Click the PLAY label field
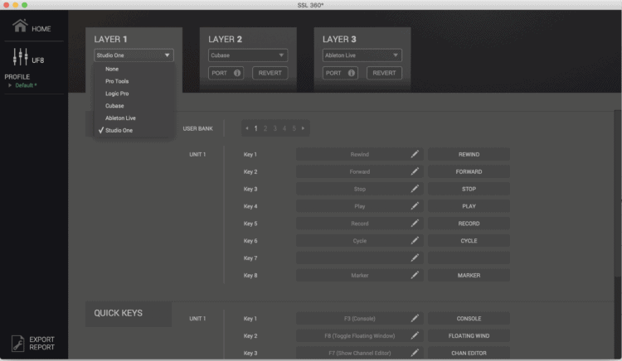This screenshot has width=622, height=361. point(469,206)
